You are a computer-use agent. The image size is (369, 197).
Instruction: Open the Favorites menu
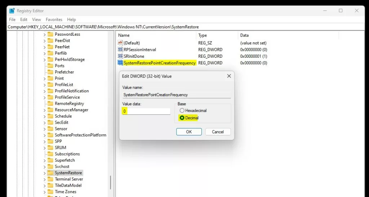(54, 19)
